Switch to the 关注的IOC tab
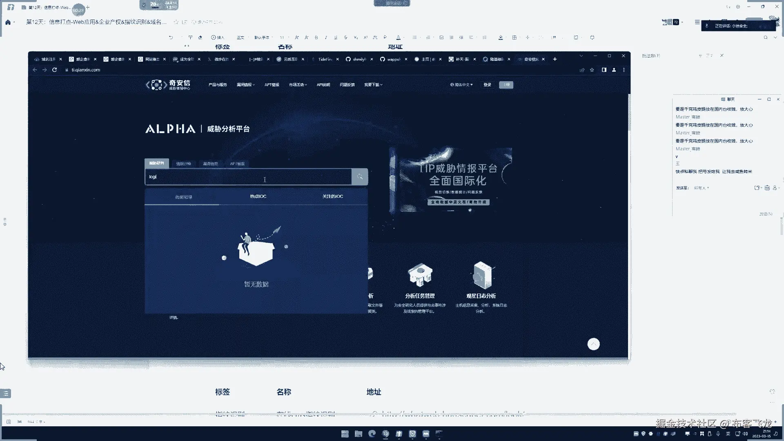Viewport: 784px width, 441px height. 332,196
